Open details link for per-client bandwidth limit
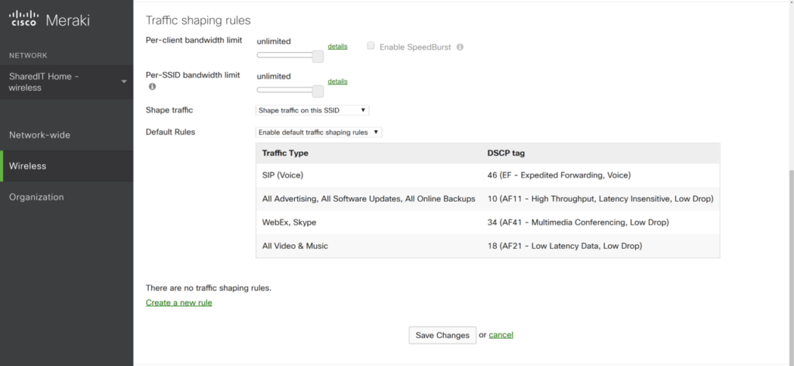This screenshot has height=366, width=794. [x=337, y=47]
